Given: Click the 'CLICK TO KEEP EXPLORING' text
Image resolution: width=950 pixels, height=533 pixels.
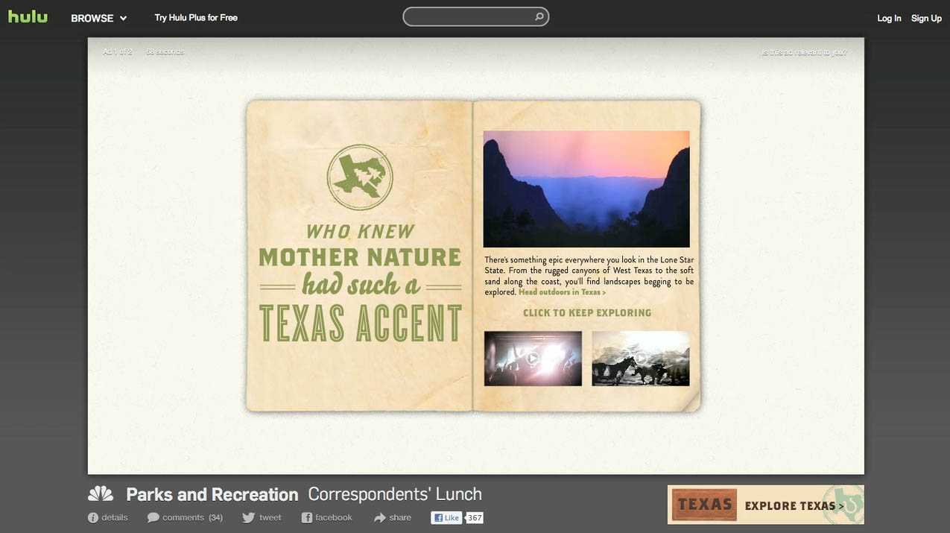Looking at the screenshot, I should [x=587, y=313].
